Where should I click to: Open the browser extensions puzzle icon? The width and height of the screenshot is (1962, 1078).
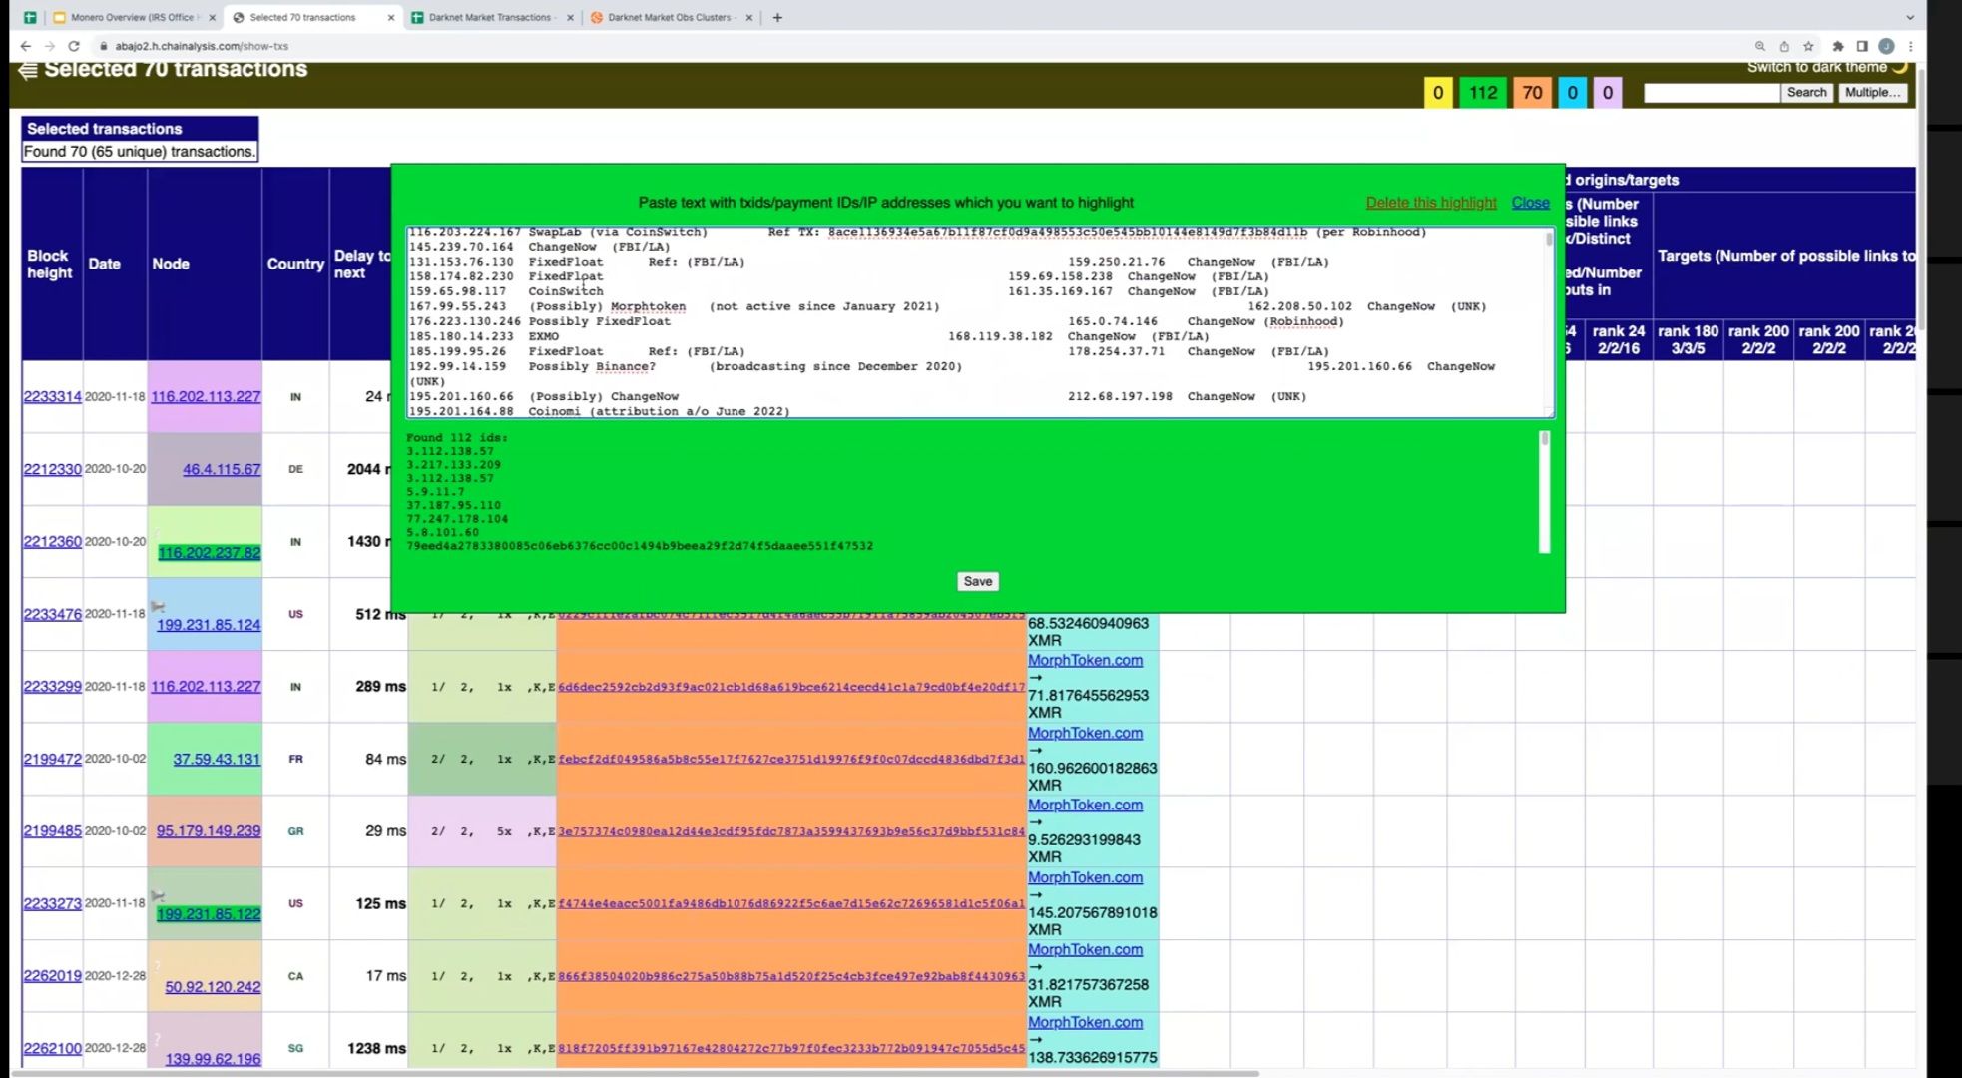(x=1838, y=46)
